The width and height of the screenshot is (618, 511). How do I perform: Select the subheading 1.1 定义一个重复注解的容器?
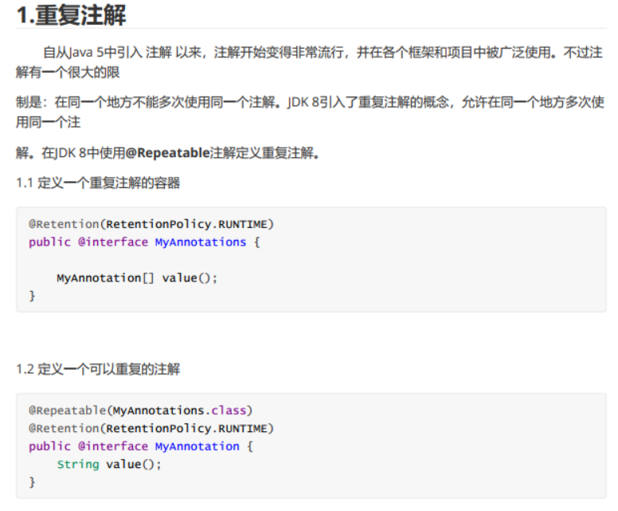click(98, 183)
